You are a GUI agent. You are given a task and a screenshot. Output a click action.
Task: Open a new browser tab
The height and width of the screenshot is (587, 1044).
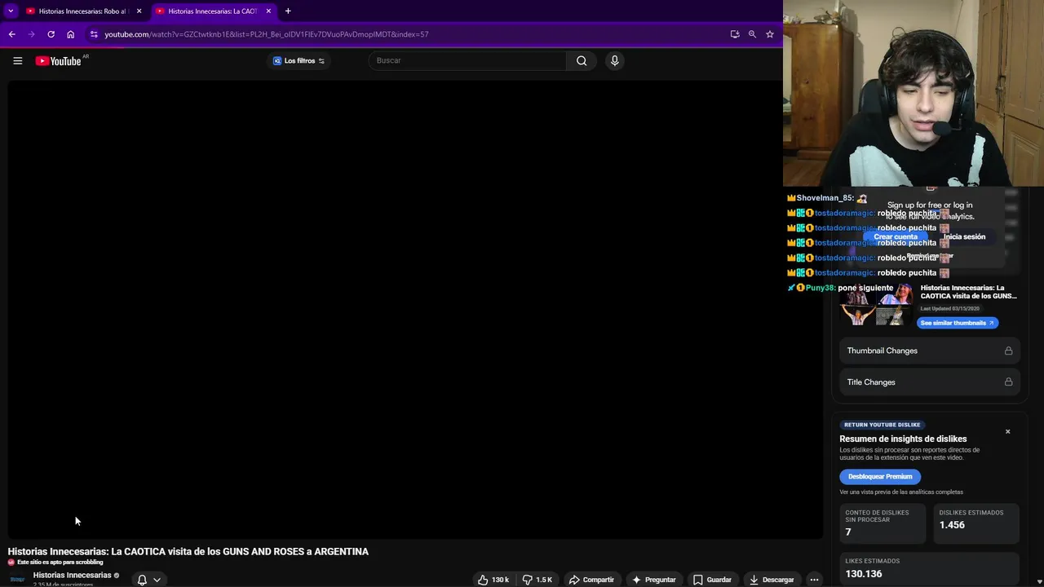[x=288, y=11]
